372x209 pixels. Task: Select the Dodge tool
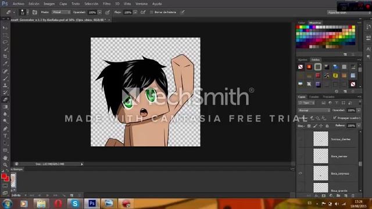pyautogui.click(x=5, y=121)
